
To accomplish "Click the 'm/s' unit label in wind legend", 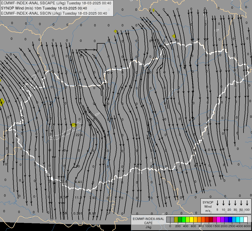I will coord(208,211).
